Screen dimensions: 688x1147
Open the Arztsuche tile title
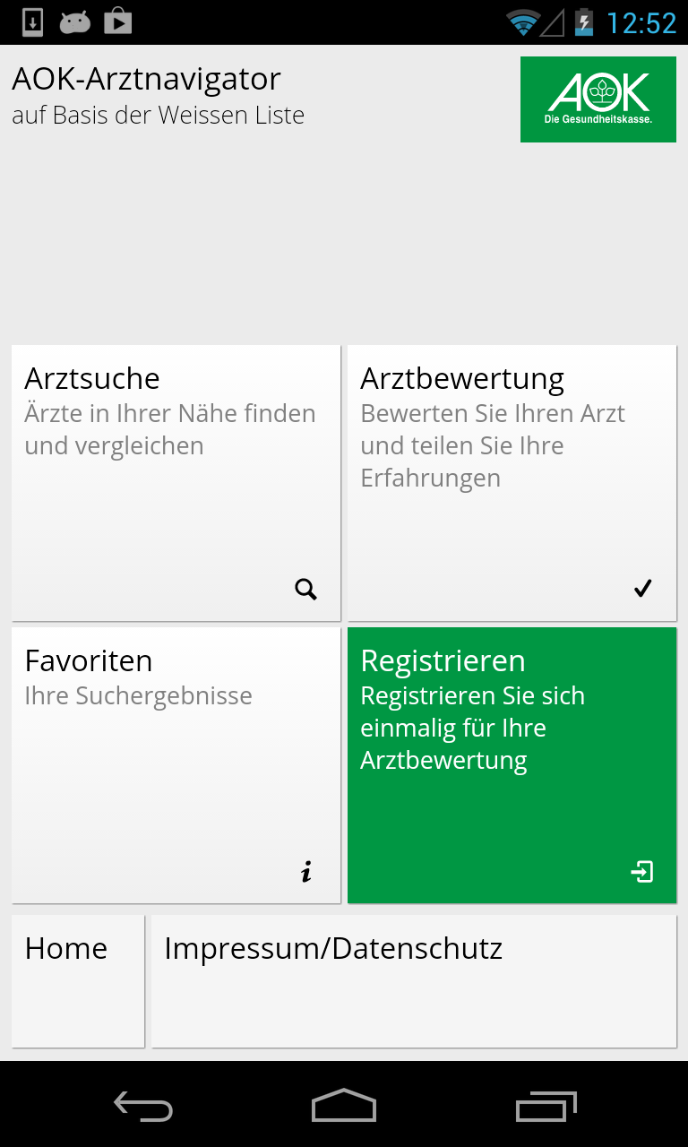92,379
